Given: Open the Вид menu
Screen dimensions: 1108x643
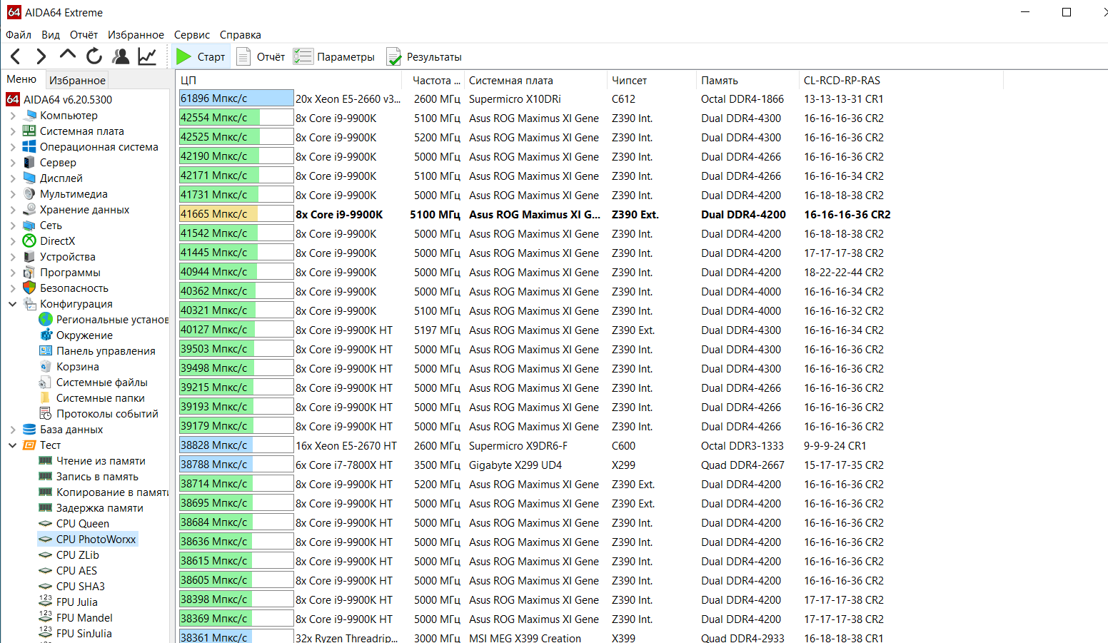Looking at the screenshot, I should click(51, 34).
